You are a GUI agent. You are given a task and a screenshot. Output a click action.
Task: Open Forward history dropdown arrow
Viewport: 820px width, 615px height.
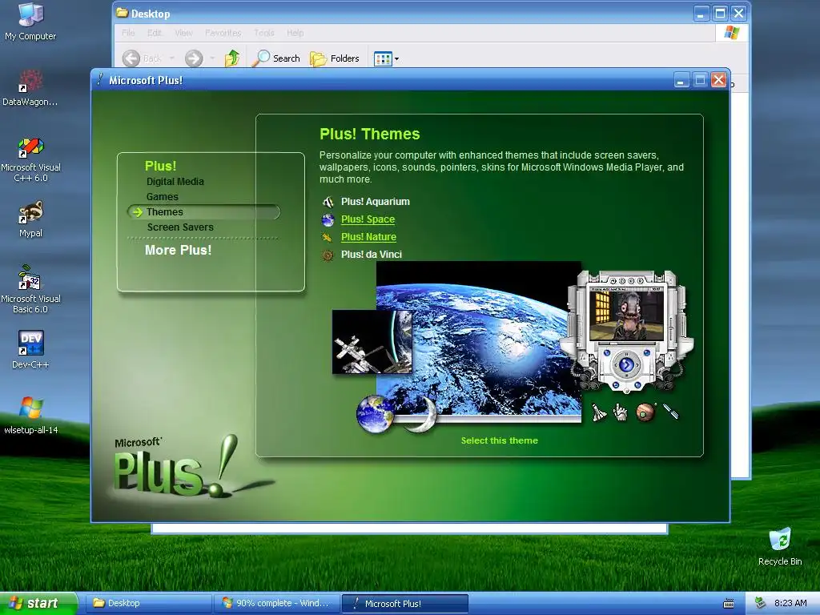pyautogui.click(x=212, y=58)
